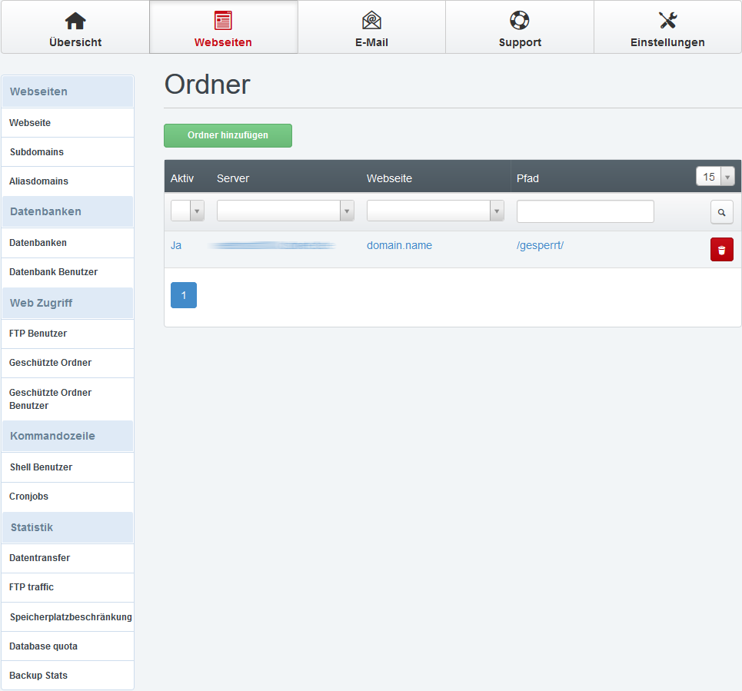Select Subdomains in the sidebar

click(37, 152)
